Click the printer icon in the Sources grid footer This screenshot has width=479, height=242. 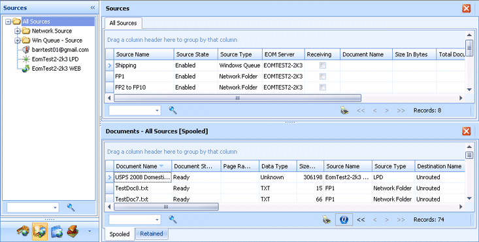coord(344,111)
